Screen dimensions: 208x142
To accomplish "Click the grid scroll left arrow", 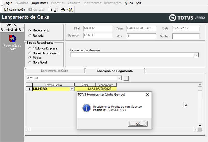I will [x=28, y=130].
